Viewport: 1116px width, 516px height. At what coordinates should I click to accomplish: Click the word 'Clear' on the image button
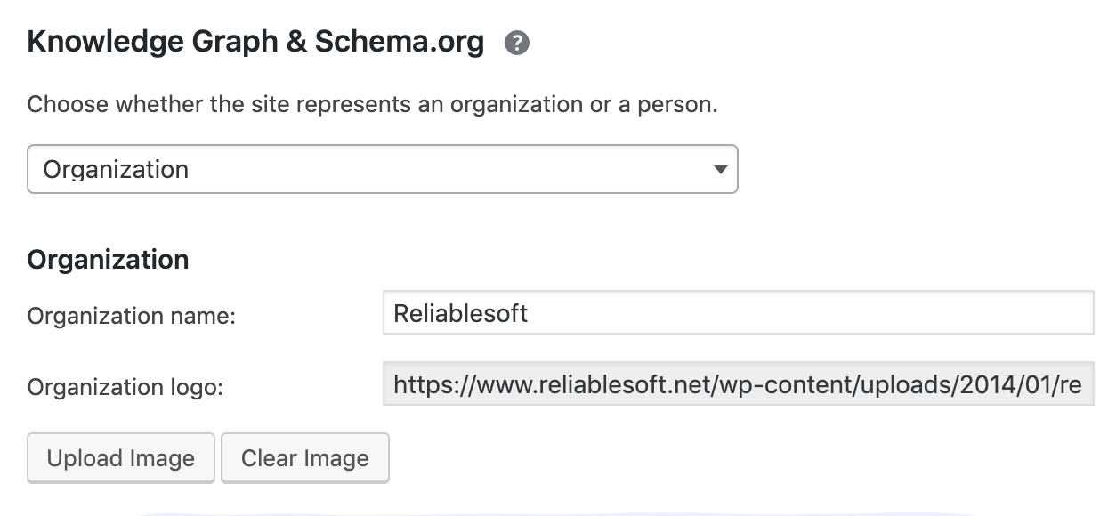pos(269,458)
